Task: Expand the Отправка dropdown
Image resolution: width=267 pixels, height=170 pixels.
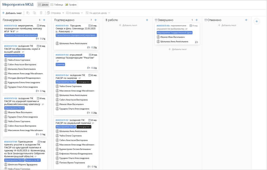Action: (x=56, y=13)
